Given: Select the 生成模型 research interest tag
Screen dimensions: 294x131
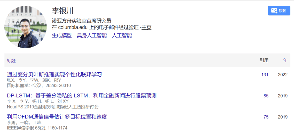Looking at the screenshot, I should click(x=62, y=36).
